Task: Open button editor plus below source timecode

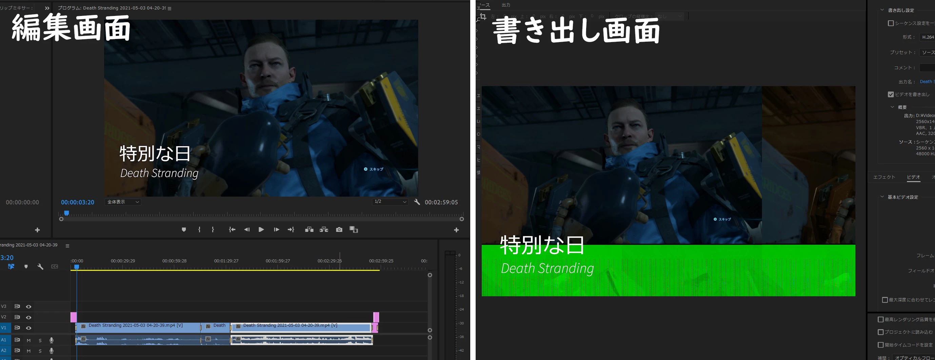Action: [37, 230]
